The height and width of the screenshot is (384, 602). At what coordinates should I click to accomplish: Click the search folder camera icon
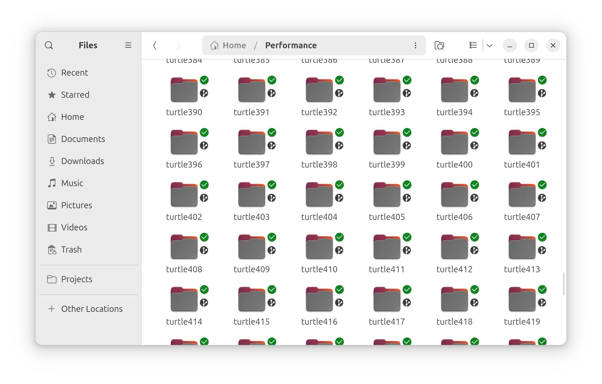(x=439, y=45)
